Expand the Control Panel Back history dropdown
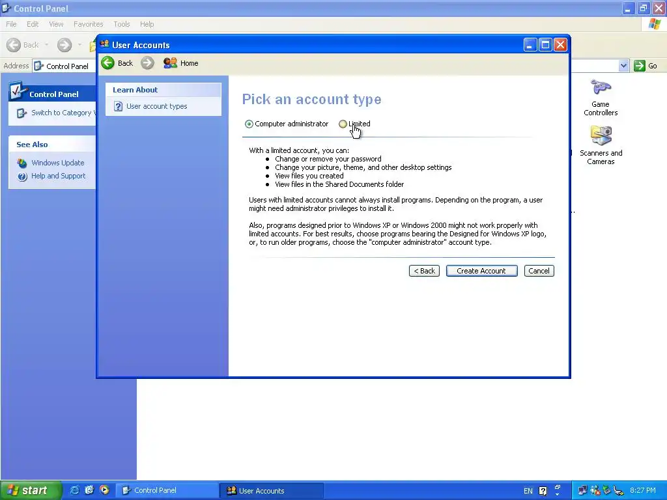Viewport: 667px width, 500px height. (x=46, y=45)
